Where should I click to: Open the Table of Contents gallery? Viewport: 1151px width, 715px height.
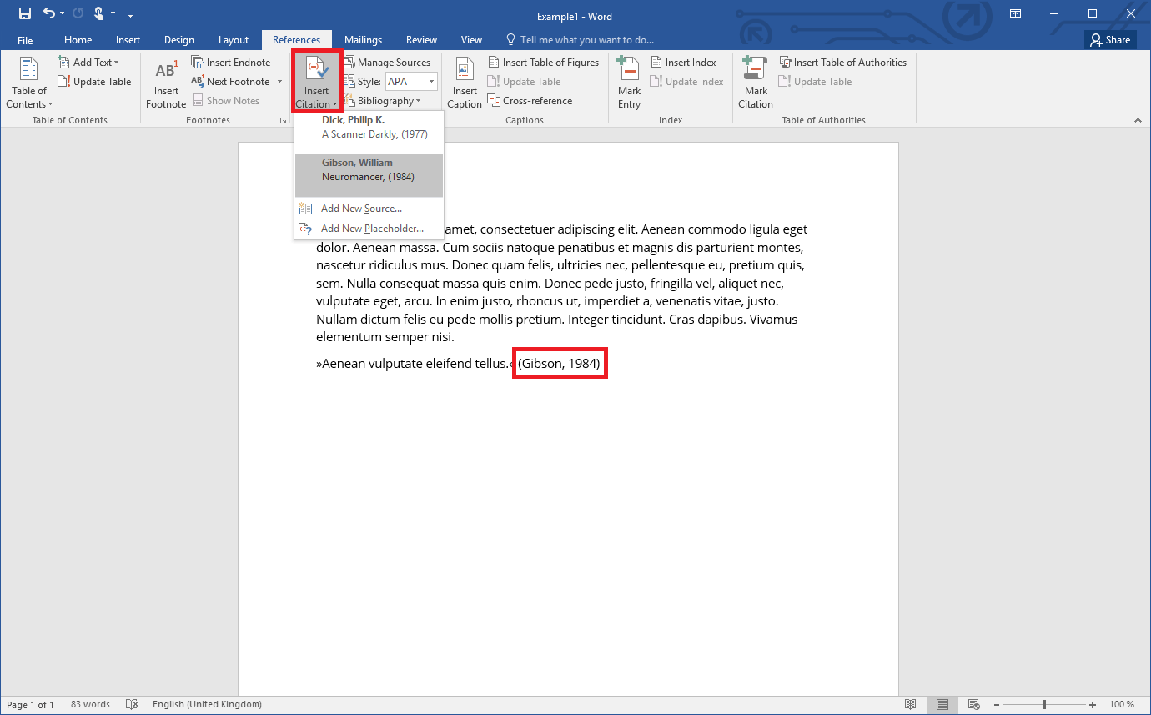click(30, 83)
